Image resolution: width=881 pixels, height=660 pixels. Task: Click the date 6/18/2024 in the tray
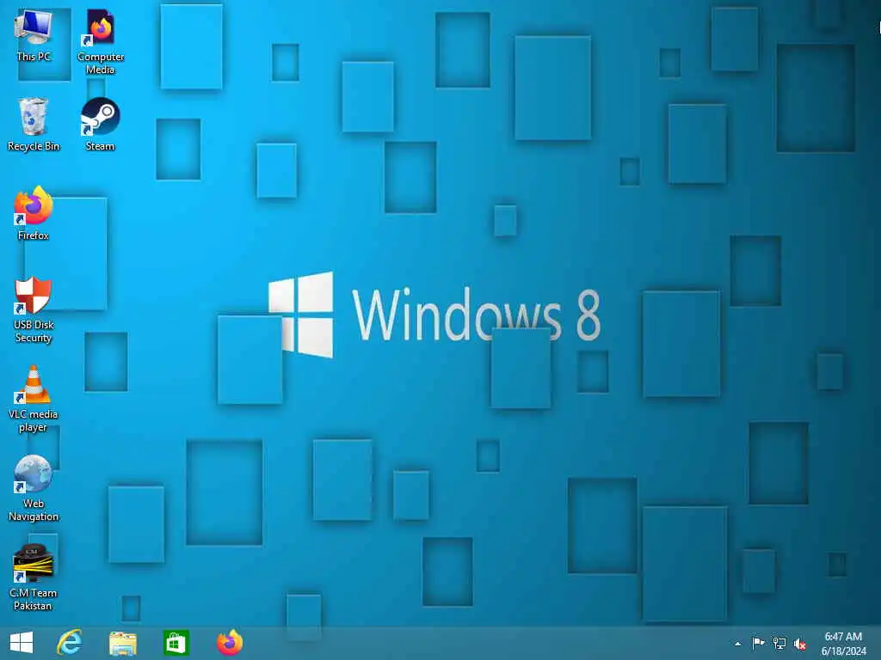pyautogui.click(x=843, y=651)
